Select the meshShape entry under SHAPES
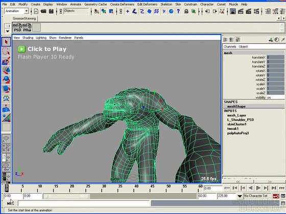Screen dimensions: 286x214 tap(236, 106)
